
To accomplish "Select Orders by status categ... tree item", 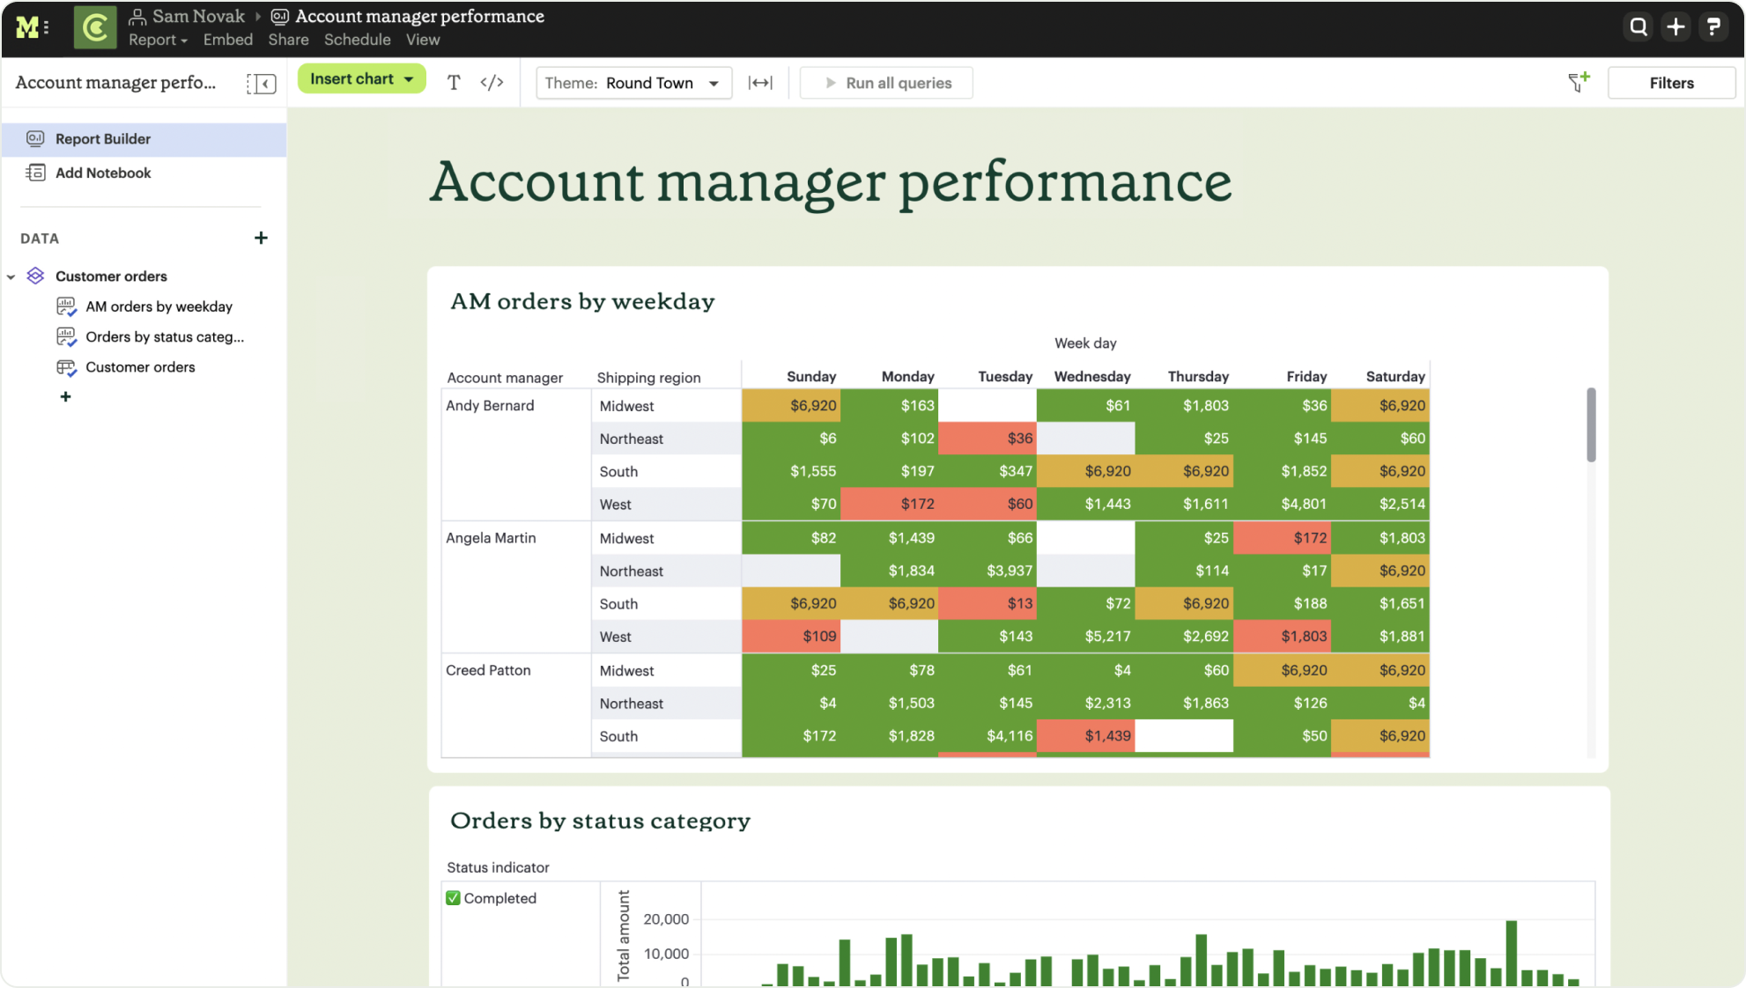I will 165,336.
